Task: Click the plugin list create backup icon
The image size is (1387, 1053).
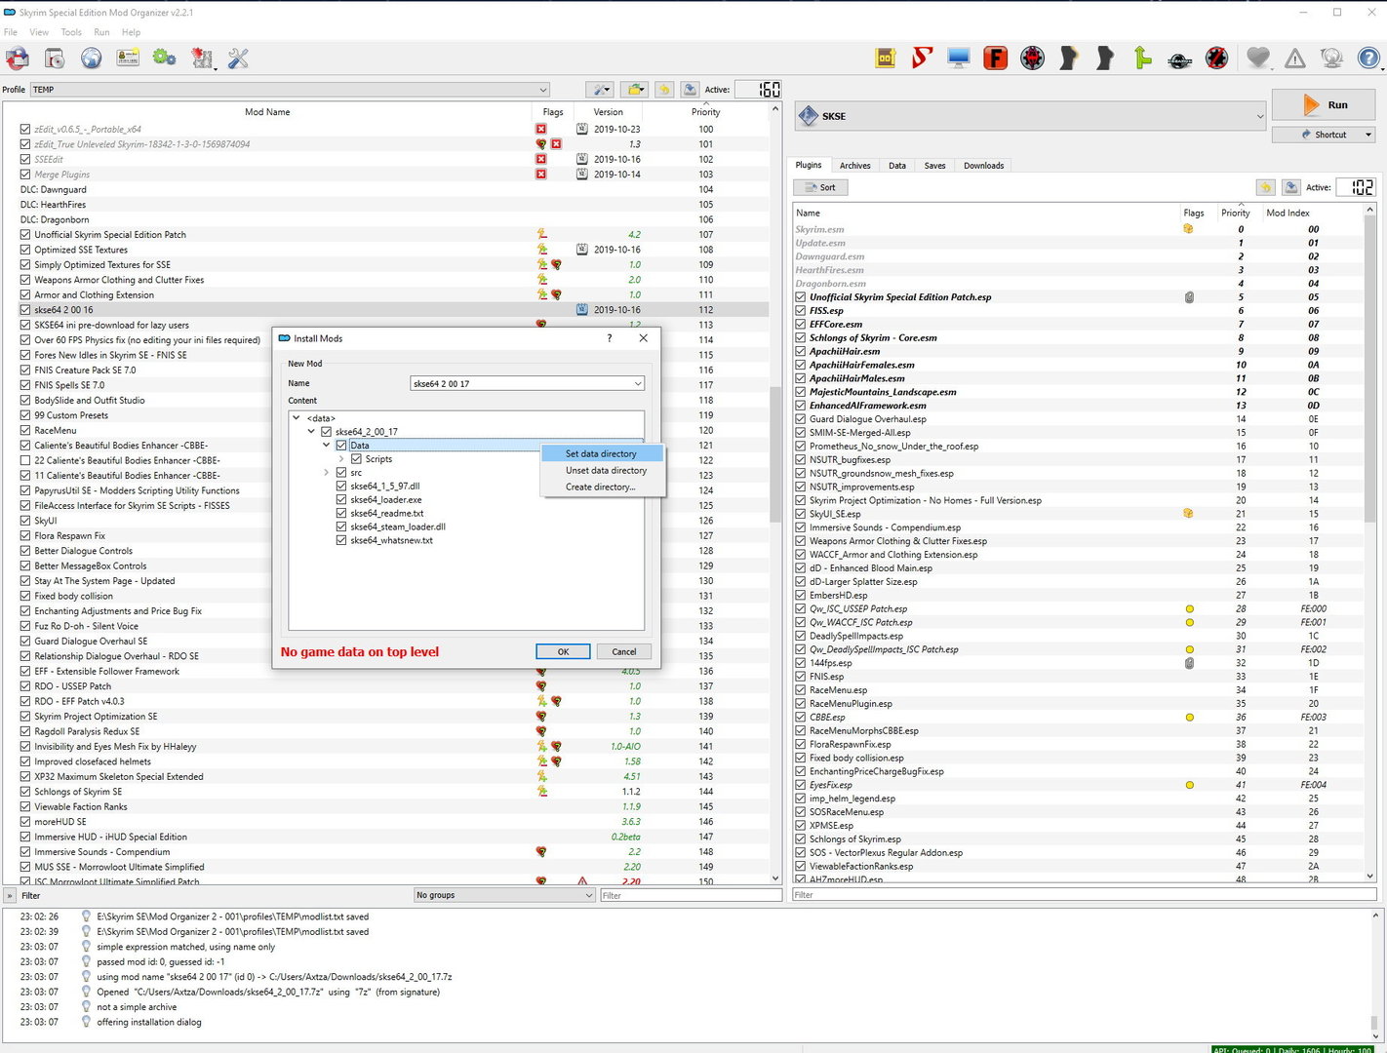Action: (1291, 187)
